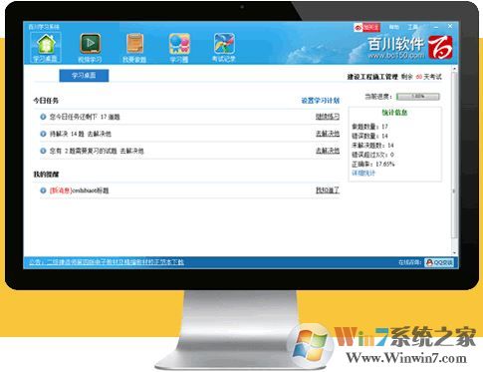This screenshot has width=483, height=372.
Task: Click the 百川软件 website banner text
Action: tap(396, 48)
